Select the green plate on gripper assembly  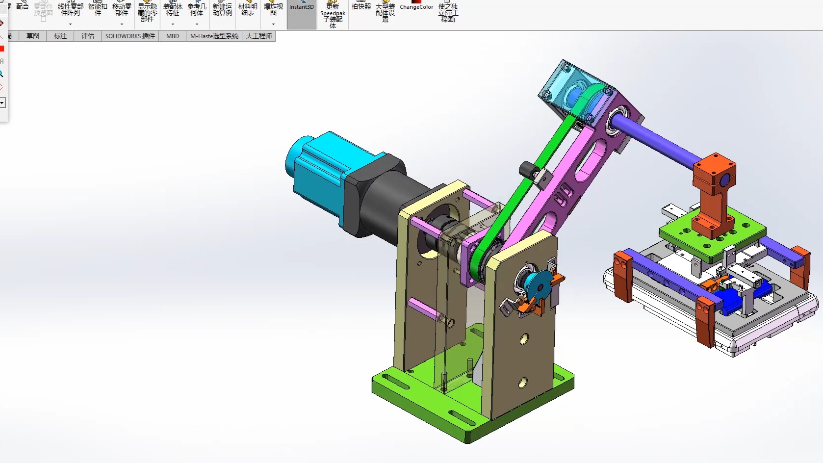coord(682,231)
